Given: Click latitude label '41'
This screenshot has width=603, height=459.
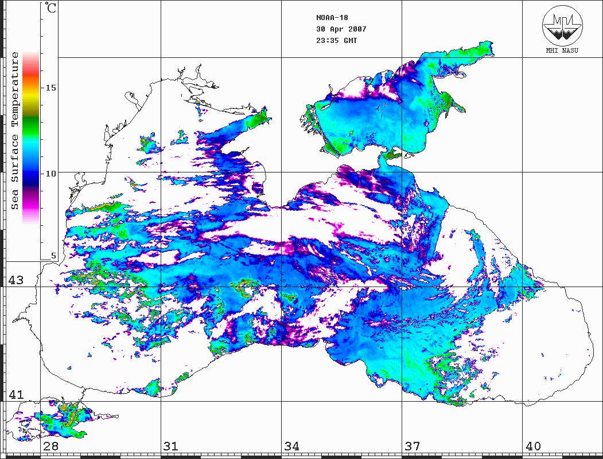Looking at the screenshot, I should click(x=15, y=394).
